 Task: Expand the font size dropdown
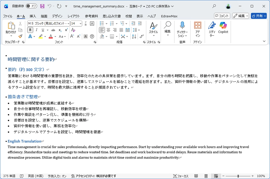(81, 23)
